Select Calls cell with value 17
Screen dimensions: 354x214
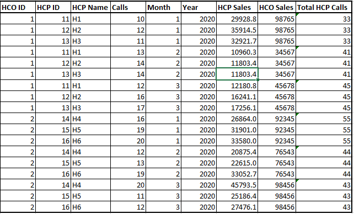pos(128,108)
